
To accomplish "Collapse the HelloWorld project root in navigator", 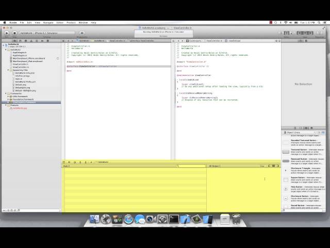I will click(x=4, y=45).
